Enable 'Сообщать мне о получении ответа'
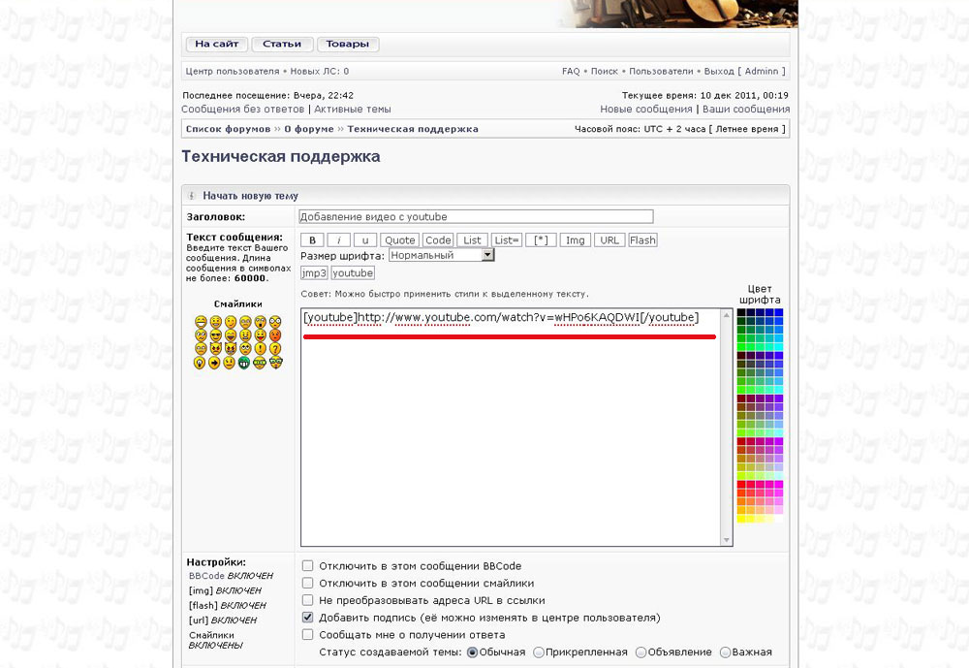Viewport: 969px width, 668px height. [307, 635]
